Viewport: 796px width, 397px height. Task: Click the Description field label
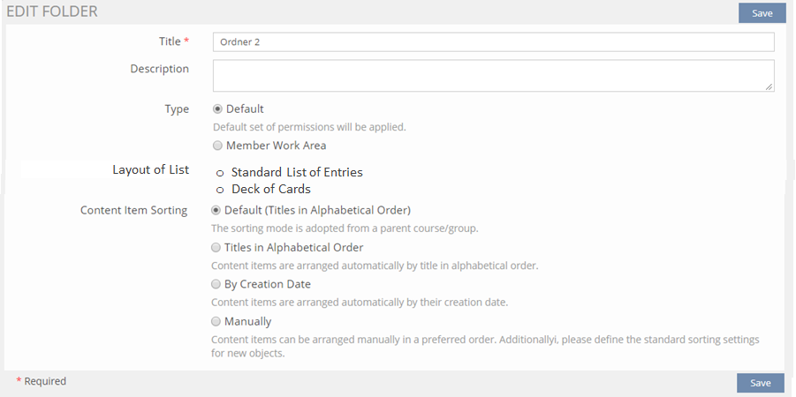(x=159, y=69)
